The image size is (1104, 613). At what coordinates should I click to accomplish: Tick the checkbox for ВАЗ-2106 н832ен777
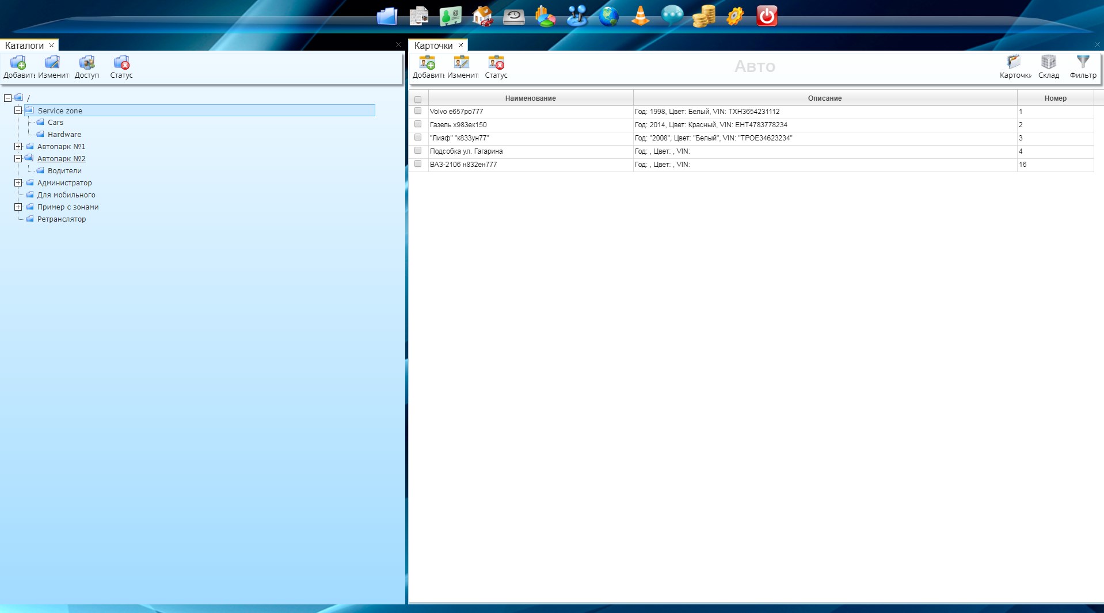(418, 164)
